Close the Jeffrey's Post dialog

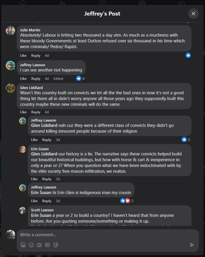[x=193, y=14]
